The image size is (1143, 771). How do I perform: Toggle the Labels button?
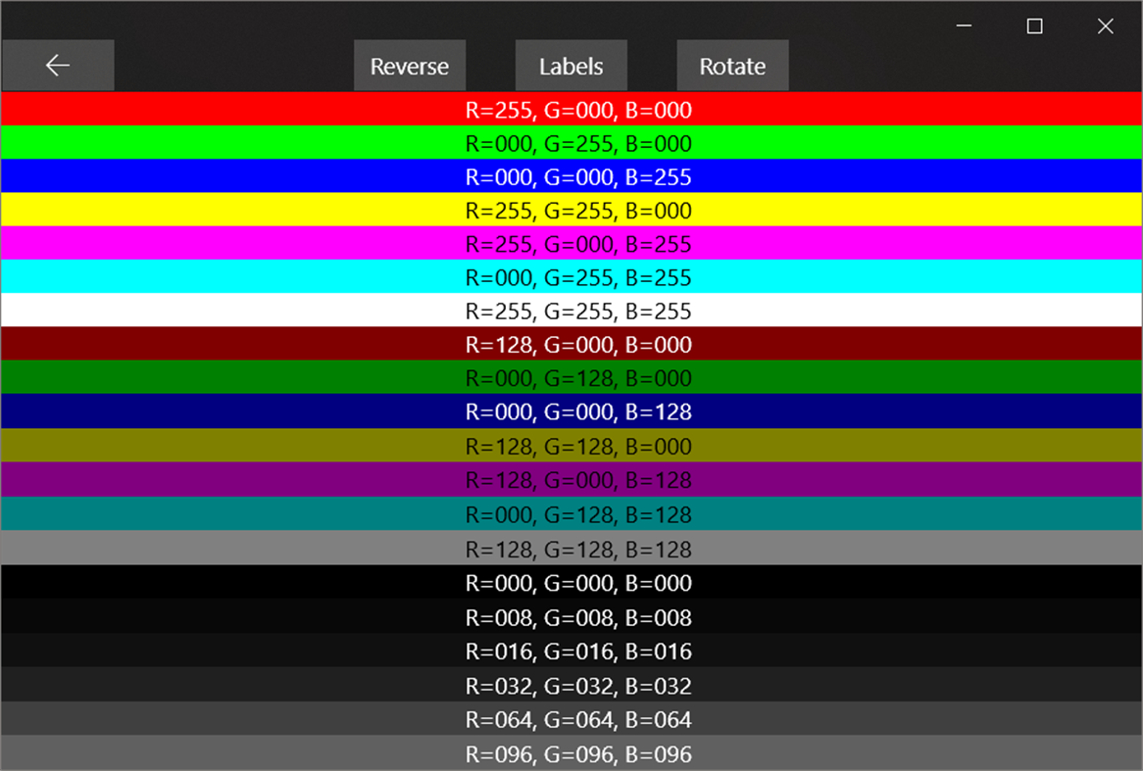[571, 66]
